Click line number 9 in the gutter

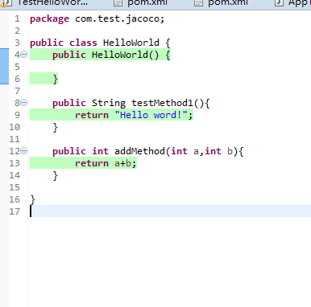(x=17, y=115)
